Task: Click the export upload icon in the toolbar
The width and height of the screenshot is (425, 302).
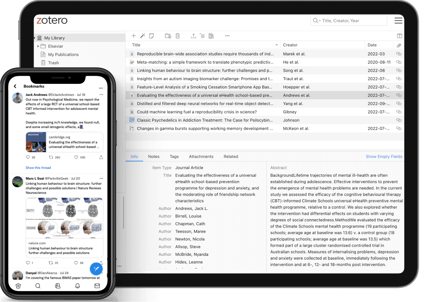Action: coord(193,36)
